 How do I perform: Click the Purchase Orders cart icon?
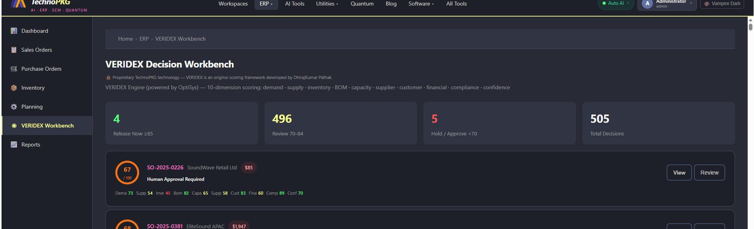14,69
